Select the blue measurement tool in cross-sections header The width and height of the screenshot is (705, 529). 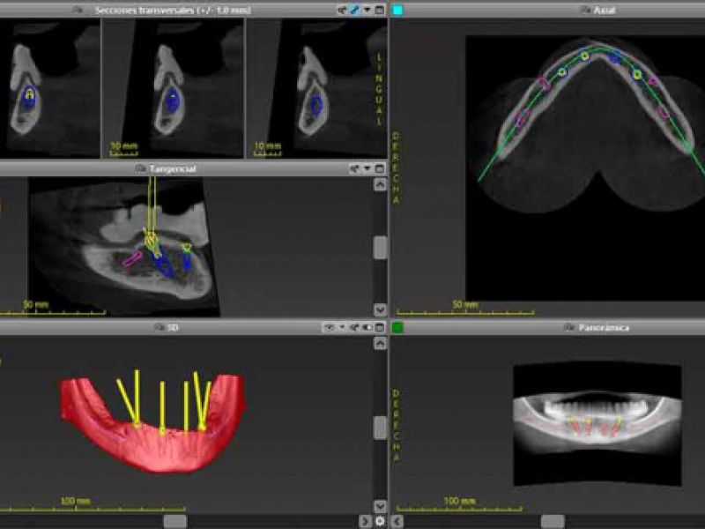(354, 10)
